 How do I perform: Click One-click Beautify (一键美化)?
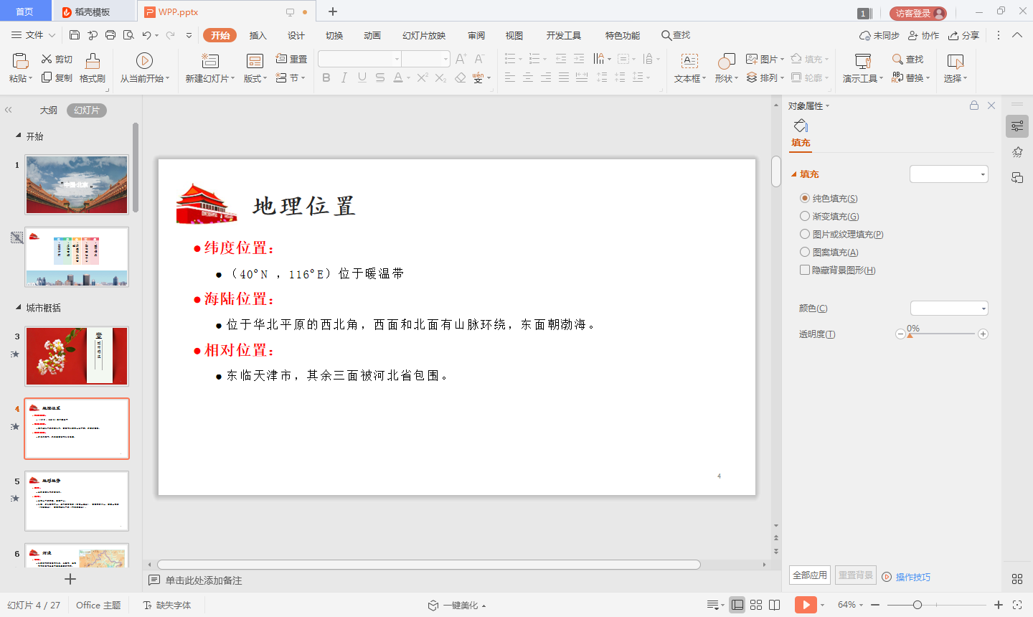tap(457, 605)
